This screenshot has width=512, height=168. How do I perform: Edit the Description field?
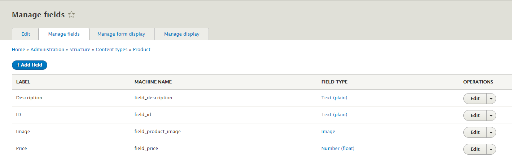(x=475, y=99)
